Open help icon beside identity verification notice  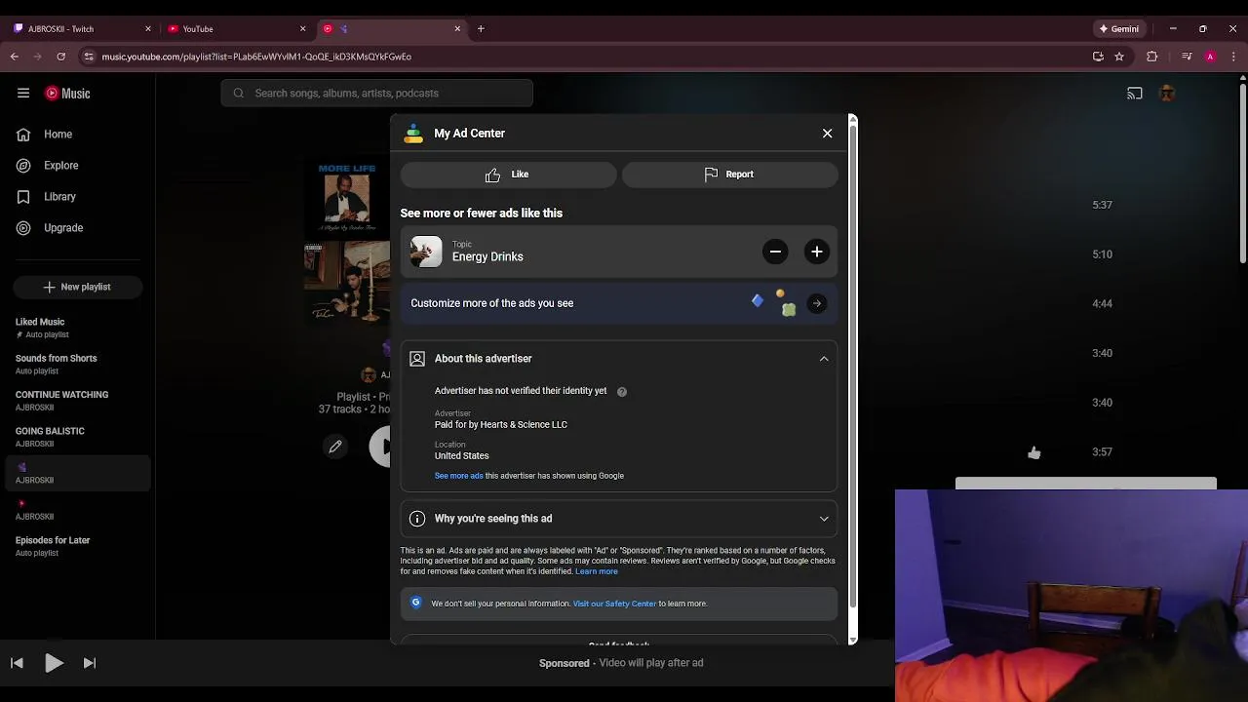click(622, 392)
